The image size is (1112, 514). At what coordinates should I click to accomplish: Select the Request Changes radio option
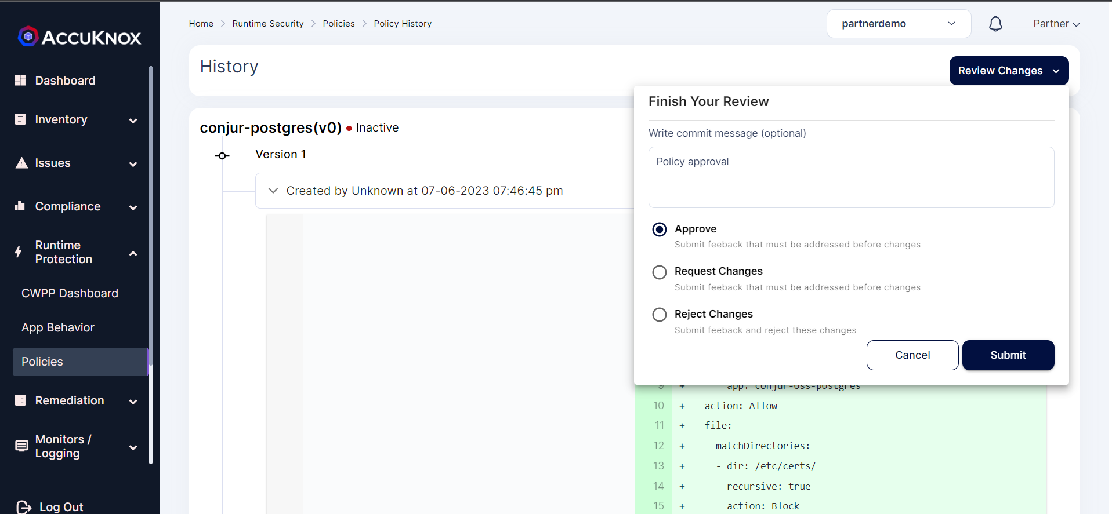(660, 272)
